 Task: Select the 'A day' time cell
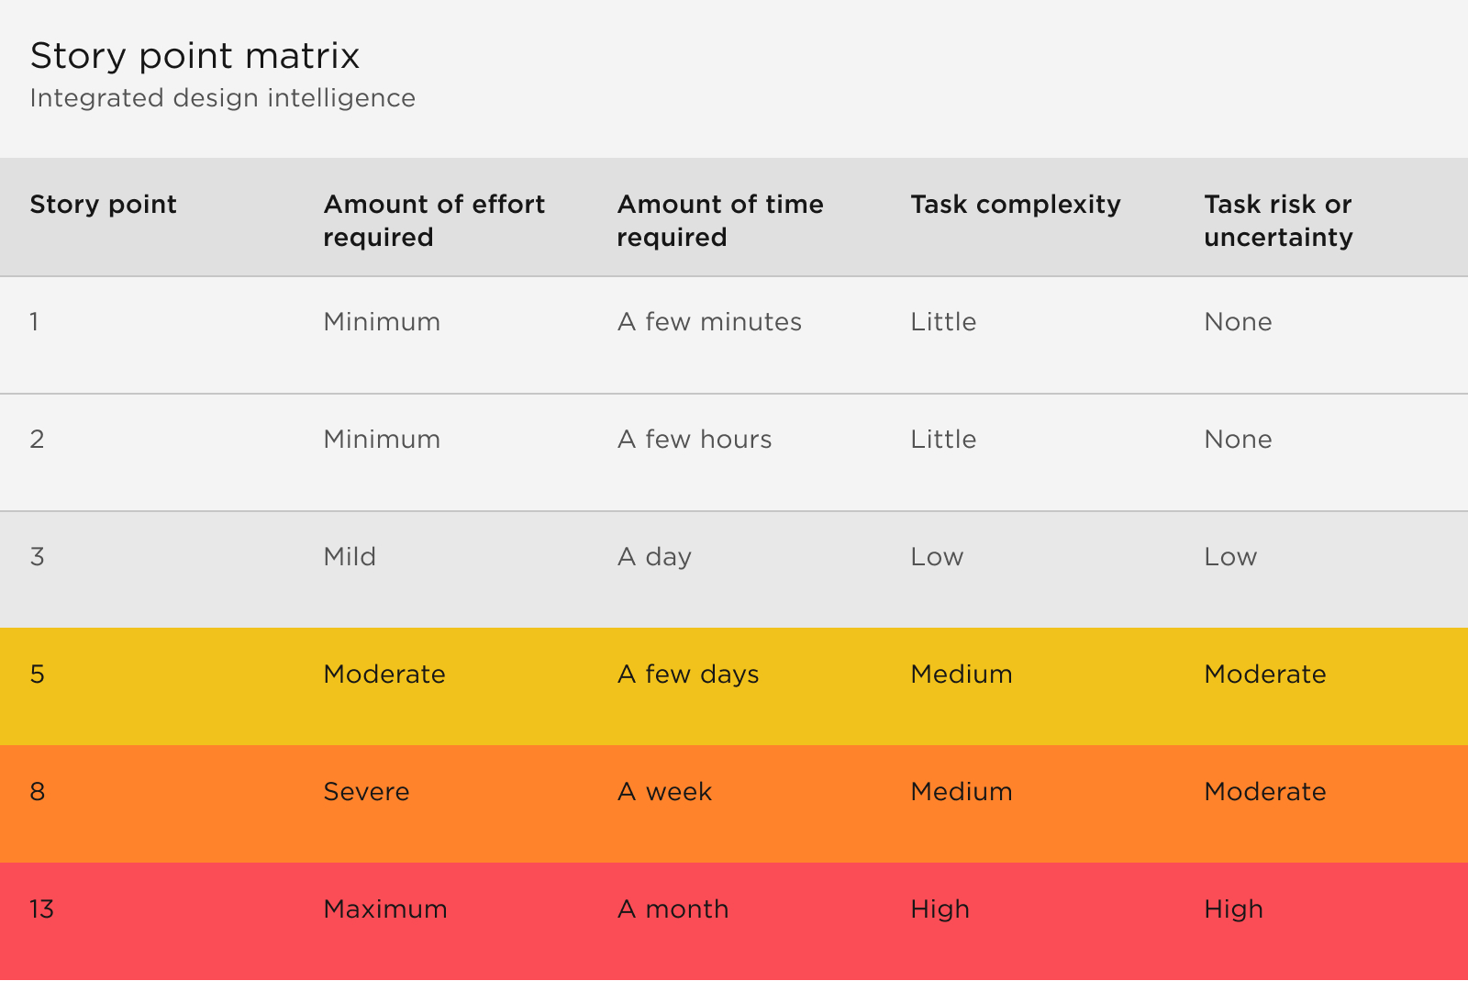coord(654,557)
